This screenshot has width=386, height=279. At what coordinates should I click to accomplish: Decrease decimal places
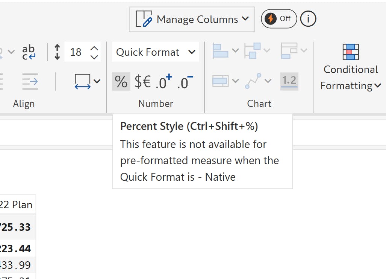coord(185,82)
